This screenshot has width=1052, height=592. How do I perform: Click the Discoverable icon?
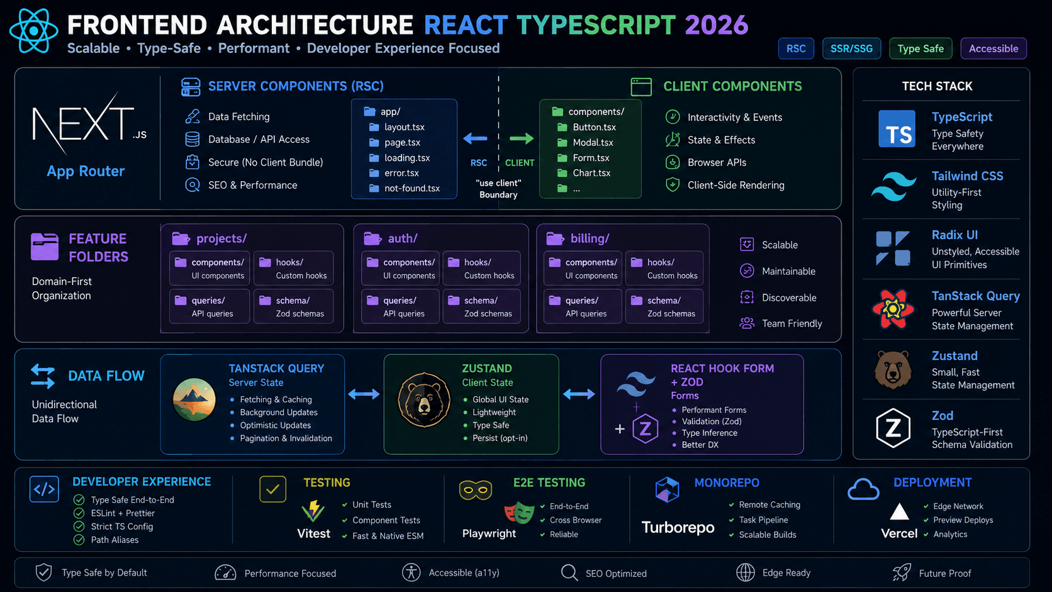(747, 297)
